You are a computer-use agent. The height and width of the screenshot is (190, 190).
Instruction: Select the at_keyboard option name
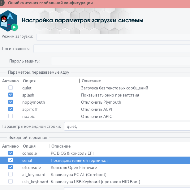(x=34, y=175)
